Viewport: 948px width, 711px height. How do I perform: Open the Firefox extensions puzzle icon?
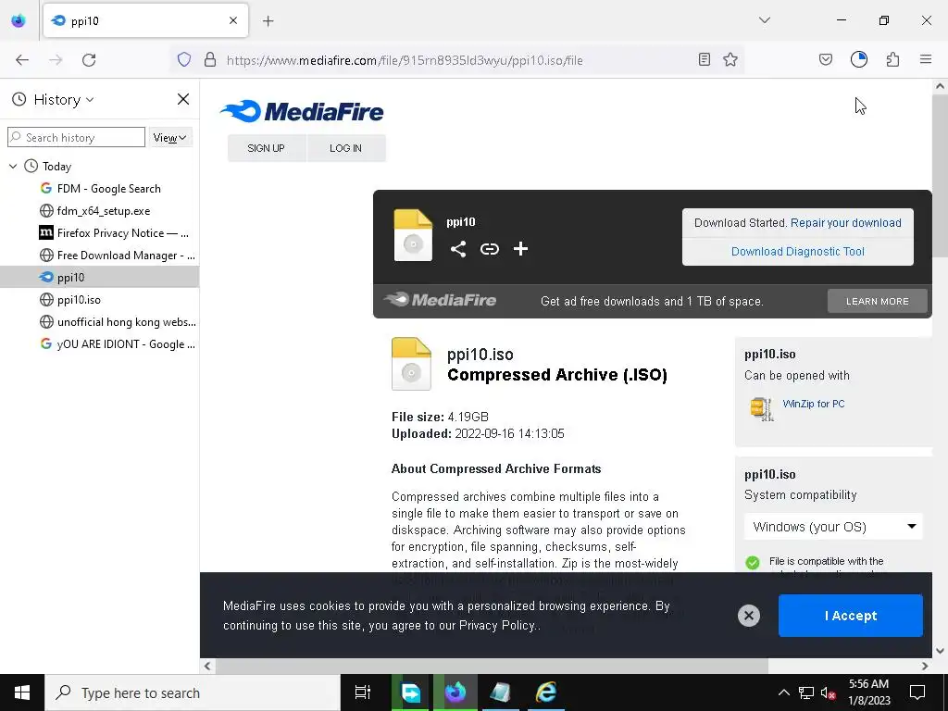892,60
